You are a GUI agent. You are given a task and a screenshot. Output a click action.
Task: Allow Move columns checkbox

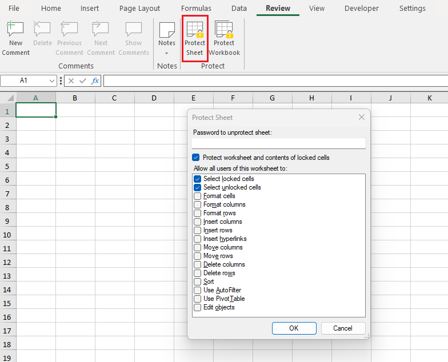click(198, 248)
